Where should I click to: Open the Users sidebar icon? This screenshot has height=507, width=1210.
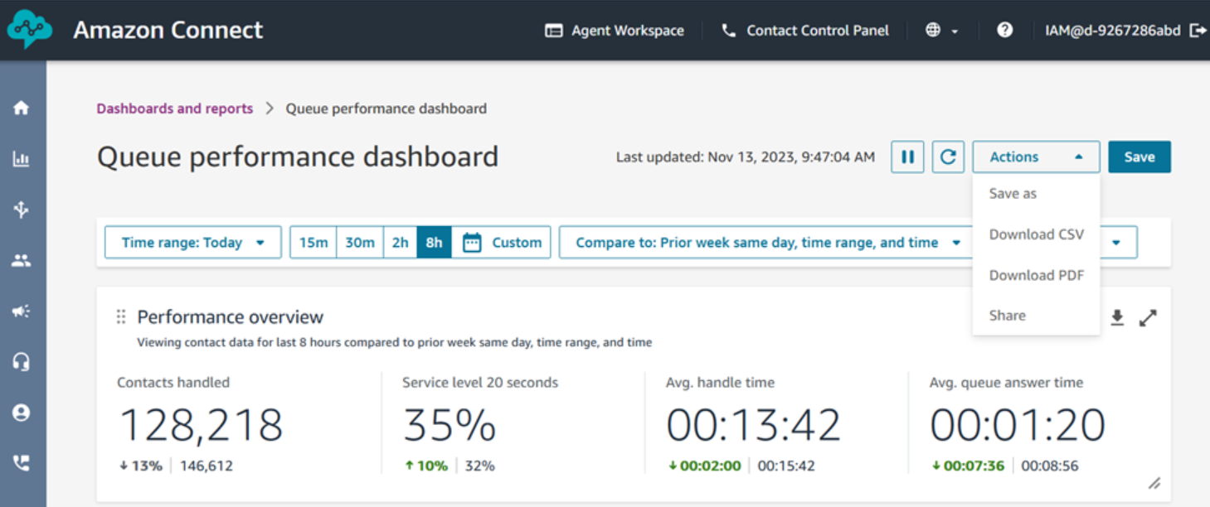22,260
